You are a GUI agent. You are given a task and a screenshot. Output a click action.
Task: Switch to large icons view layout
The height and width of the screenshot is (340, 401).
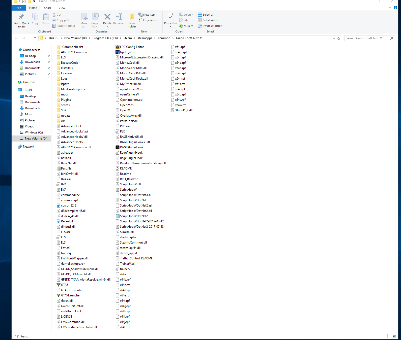point(394,336)
